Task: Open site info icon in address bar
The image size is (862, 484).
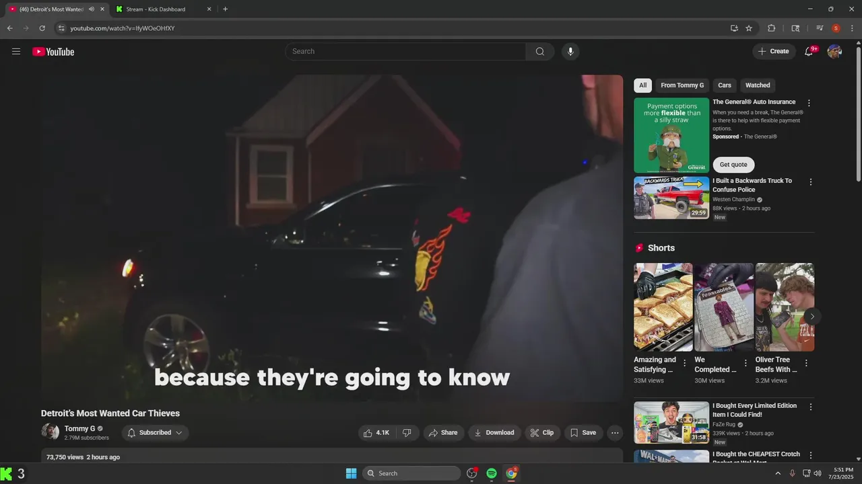Action: pos(61,28)
